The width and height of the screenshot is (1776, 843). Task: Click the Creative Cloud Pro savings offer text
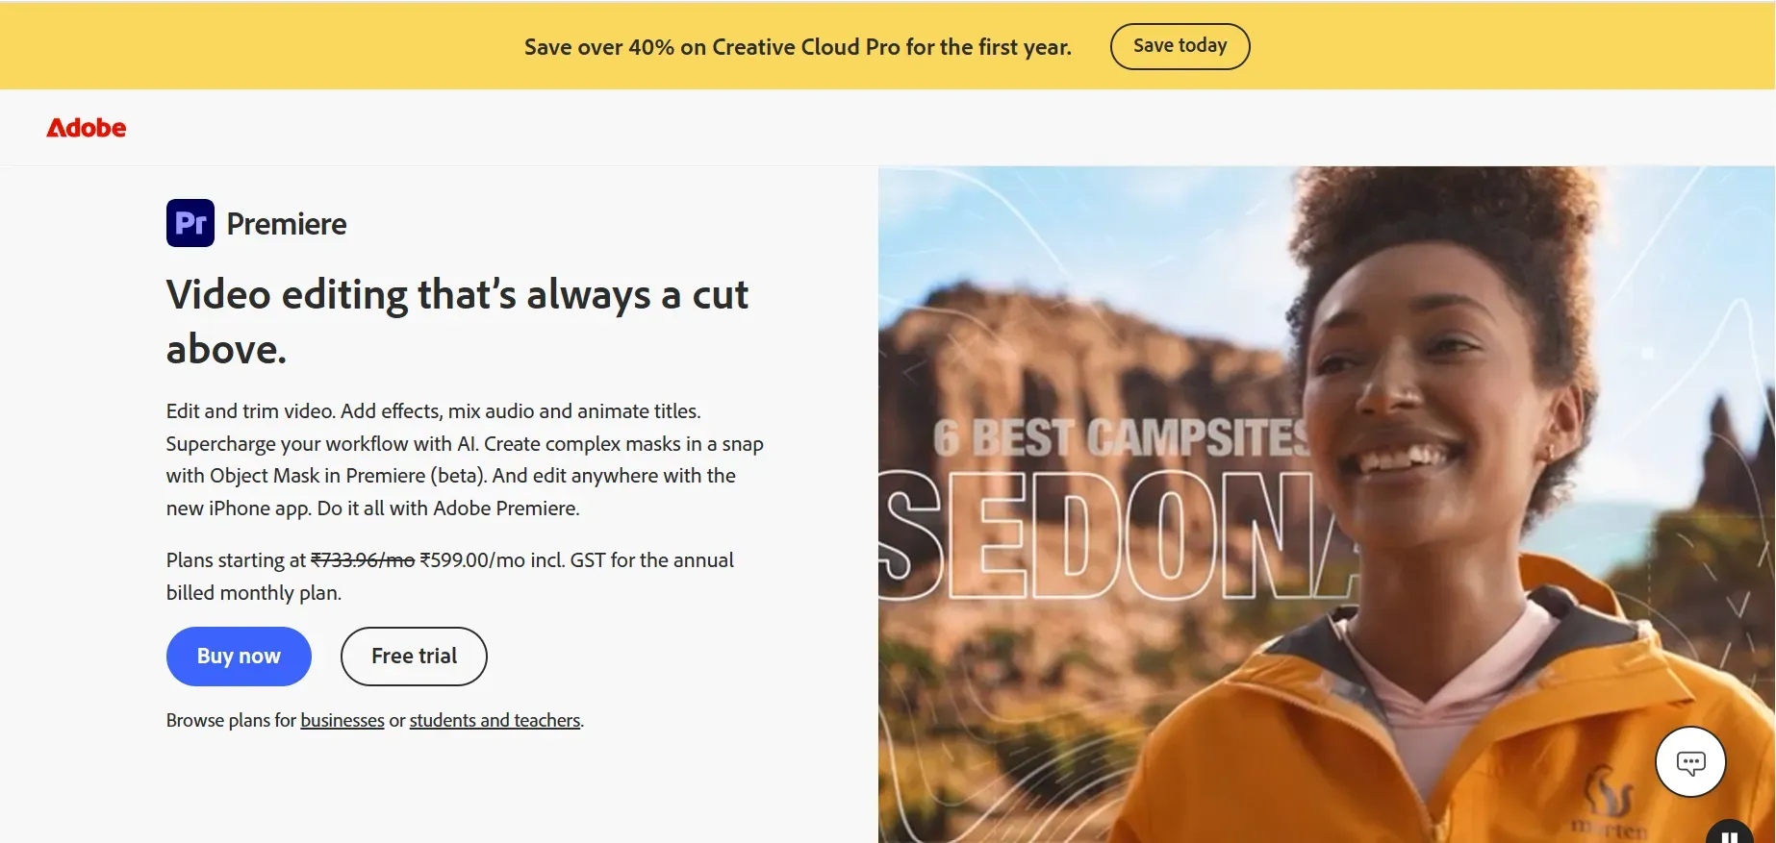tap(797, 46)
